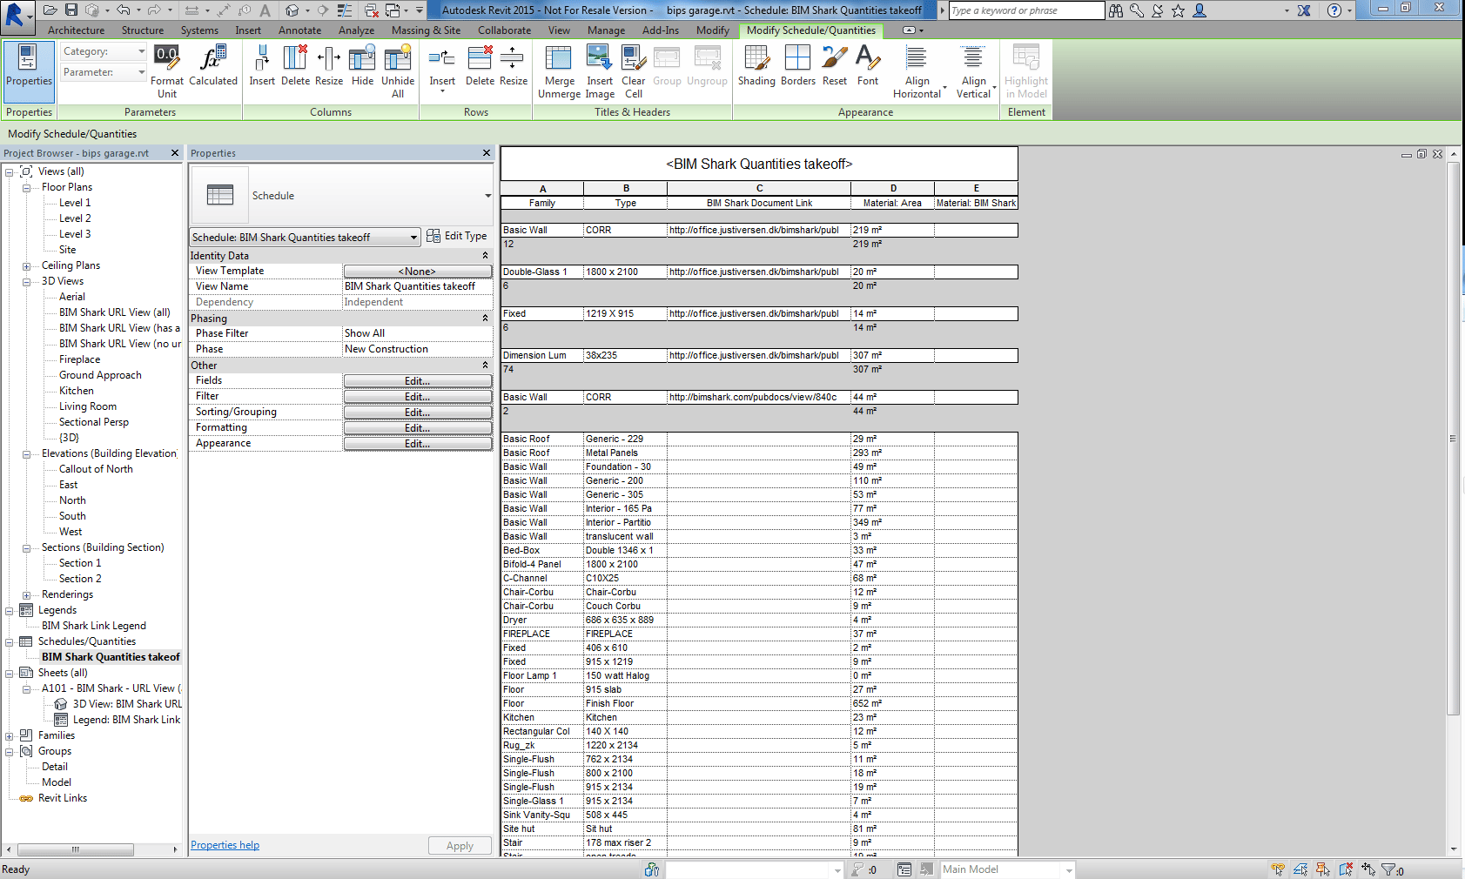The height and width of the screenshot is (879, 1465).
Task: Collapse the 3D Views tree node
Action: pyautogui.click(x=26, y=281)
